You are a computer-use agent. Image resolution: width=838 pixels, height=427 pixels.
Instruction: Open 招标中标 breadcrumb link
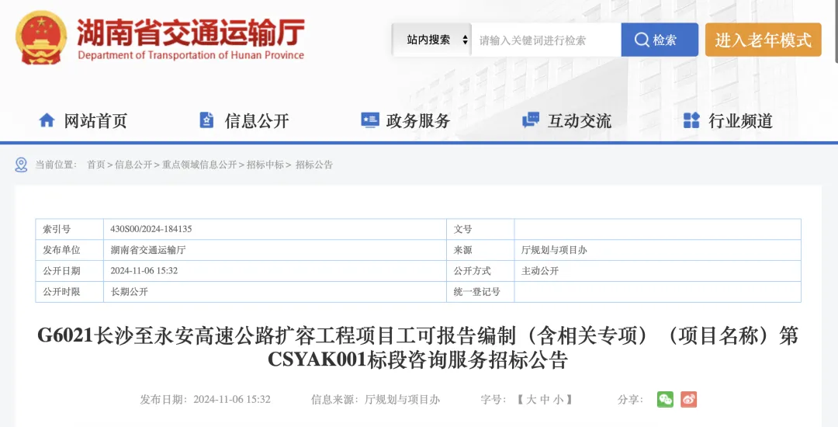pos(265,165)
